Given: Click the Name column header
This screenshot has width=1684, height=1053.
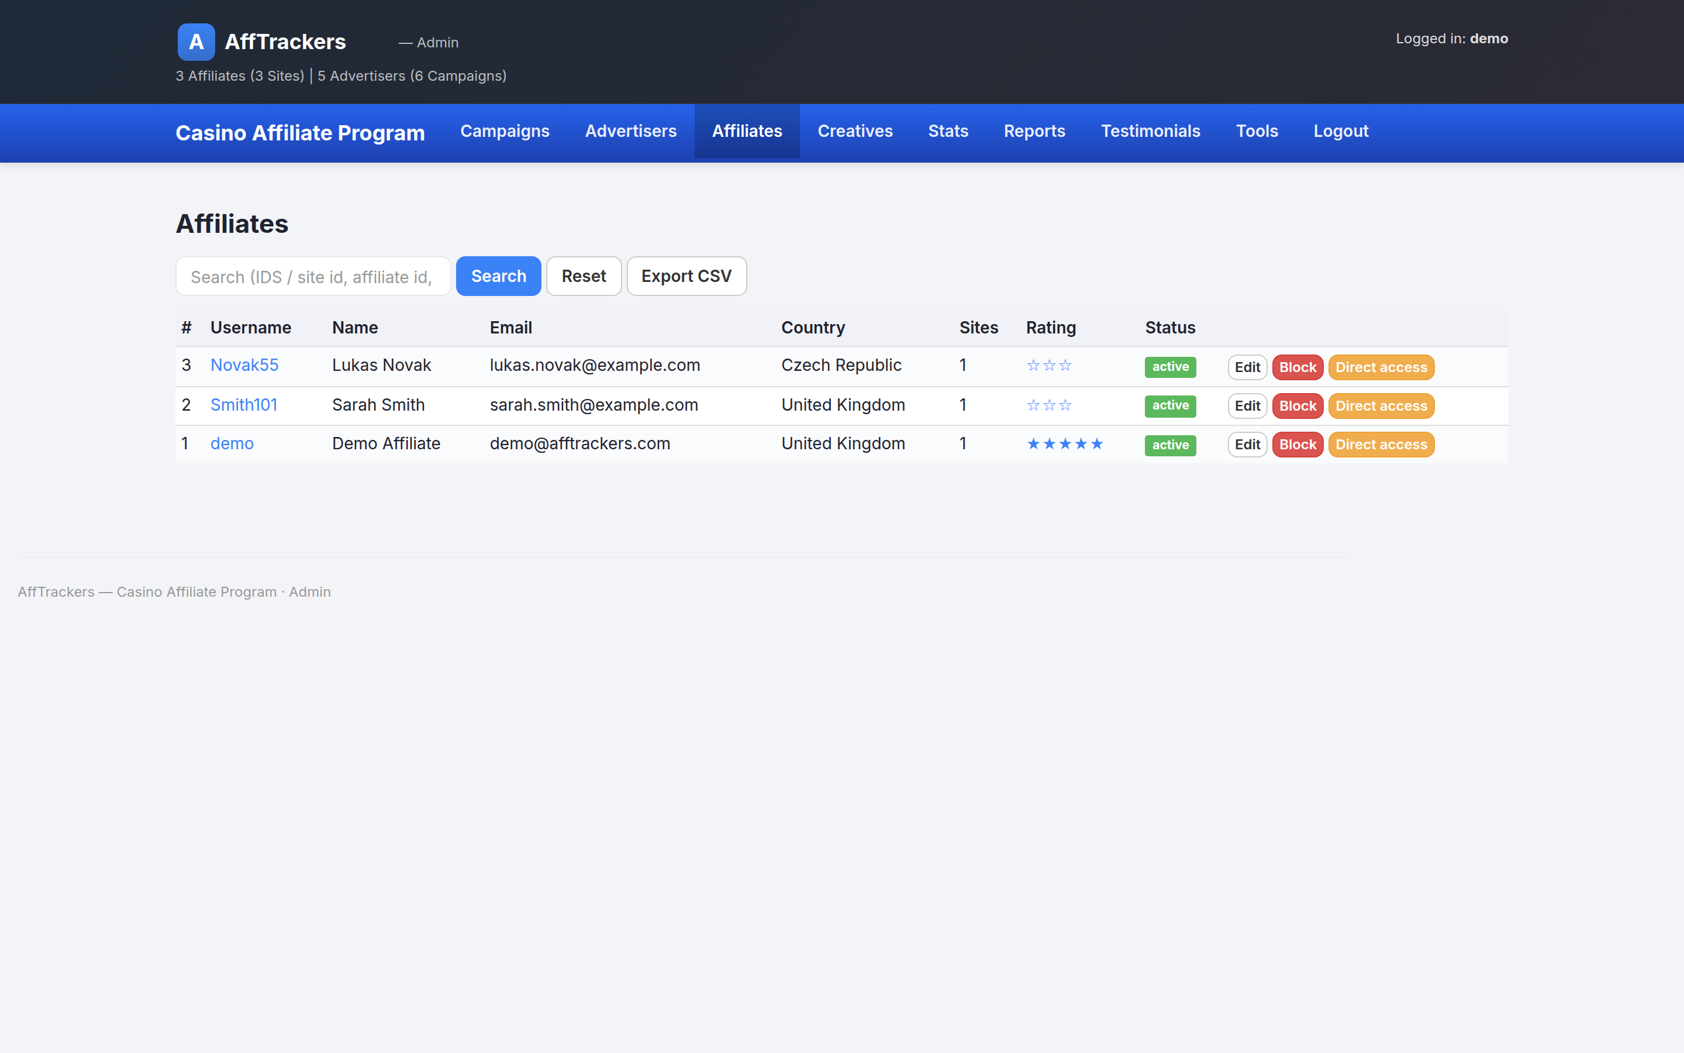Looking at the screenshot, I should [355, 328].
